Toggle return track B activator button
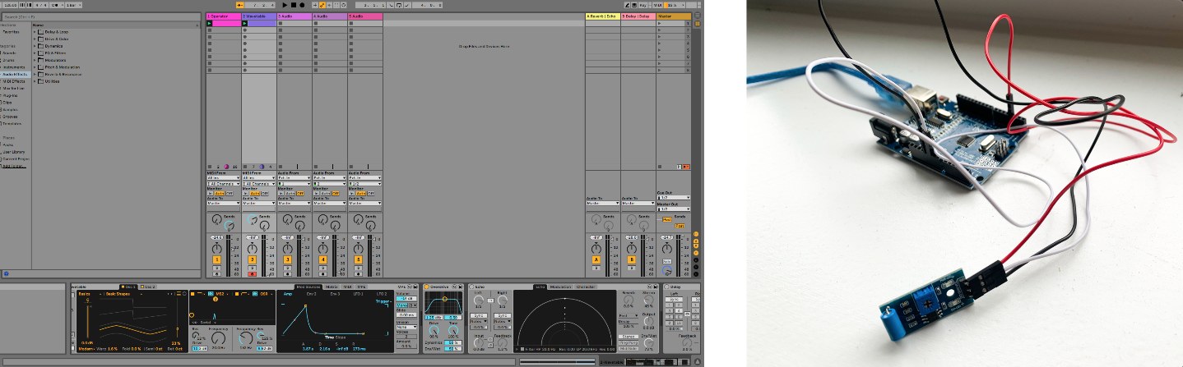 click(x=632, y=259)
